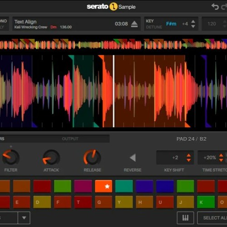Click the purple cue marker flag on the right
The image size is (227, 227).
[x=204, y=57]
